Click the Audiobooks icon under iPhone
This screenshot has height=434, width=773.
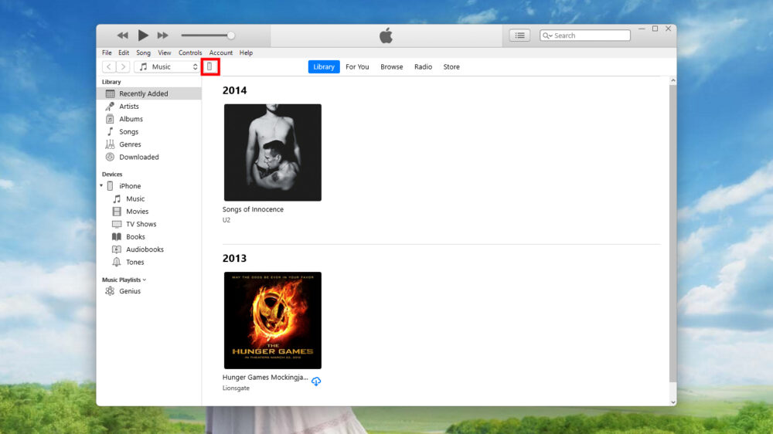point(117,249)
